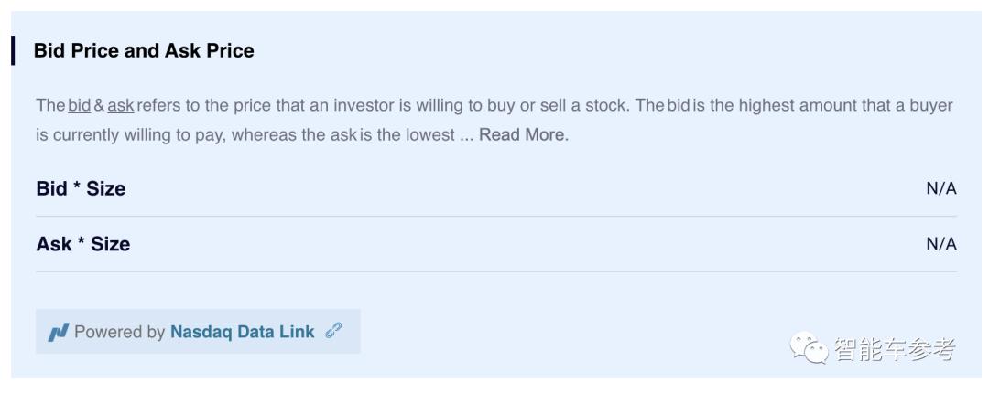Expand description via Read More
Image resolution: width=989 pixels, height=393 pixels.
(x=523, y=135)
